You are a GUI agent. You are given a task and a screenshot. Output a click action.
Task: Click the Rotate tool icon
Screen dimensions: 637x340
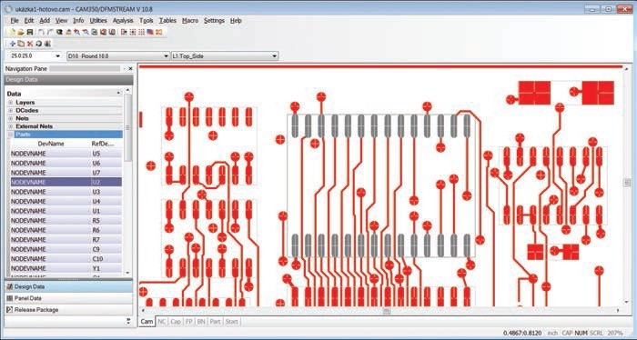coord(38,44)
